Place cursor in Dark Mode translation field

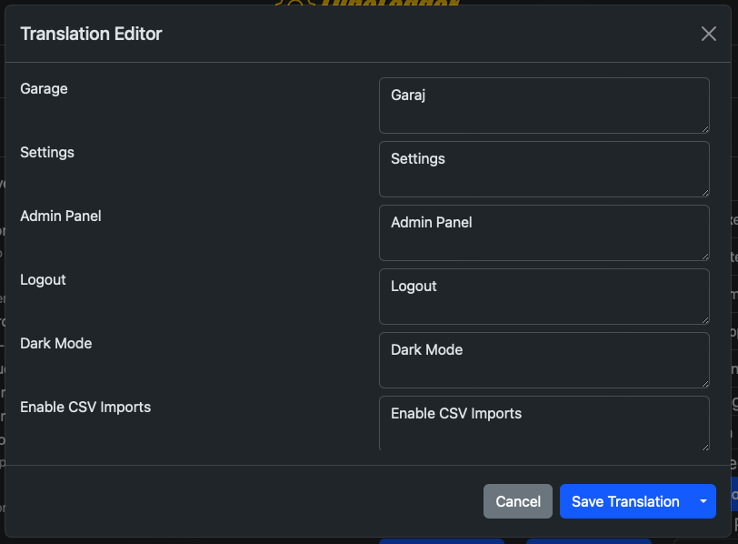pyautogui.click(x=544, y=359)
